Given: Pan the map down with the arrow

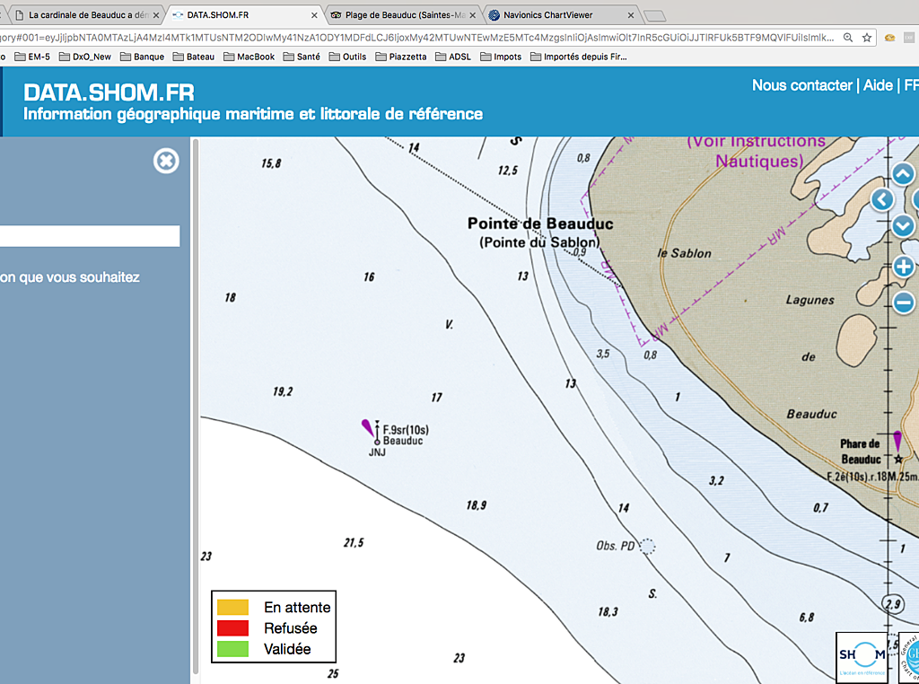Looking at the screenshot, I should tap(903, 225).
